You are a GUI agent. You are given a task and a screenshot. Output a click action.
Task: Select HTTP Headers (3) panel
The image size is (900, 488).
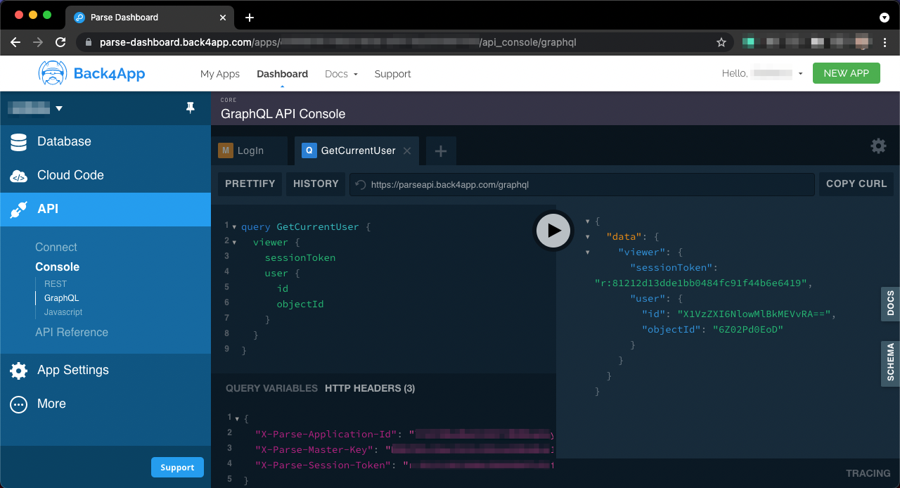[x=370, y=388]
